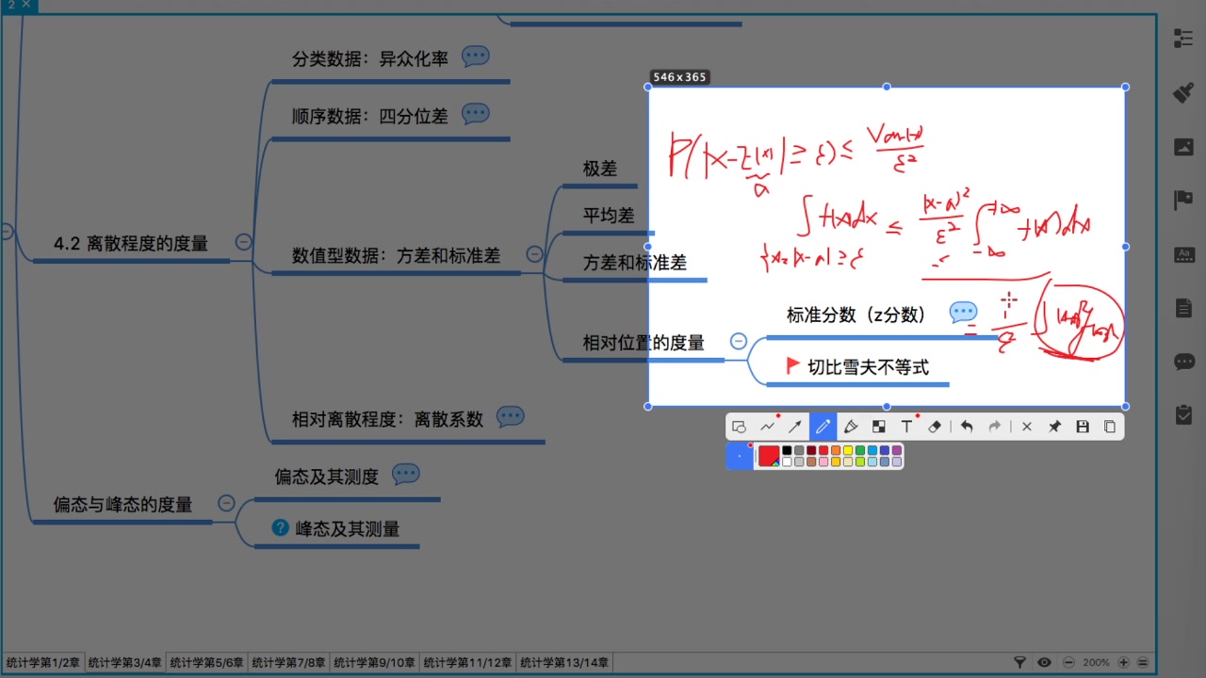Pick the highlighter marker tool
This screenshot has width=1206, height=678.
point(851,427)
